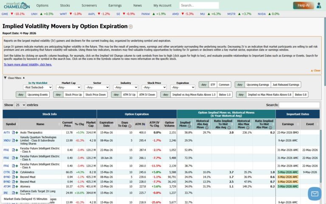The width and height of the screenshot is (326, 204).
Task: Click green plus icon in XNDU 08-May-26 row
Action: pos(17,141)
